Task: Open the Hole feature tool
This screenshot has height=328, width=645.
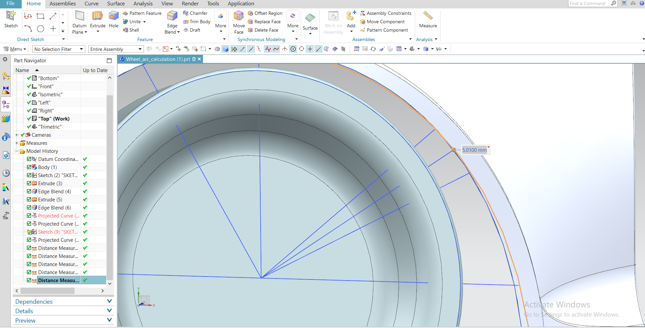Action: (x=113, y=20)
